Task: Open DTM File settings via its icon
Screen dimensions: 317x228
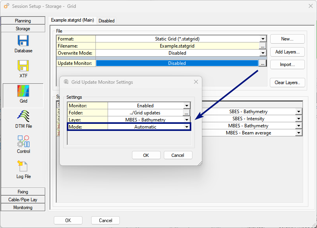Action: [x=23, y=116]
